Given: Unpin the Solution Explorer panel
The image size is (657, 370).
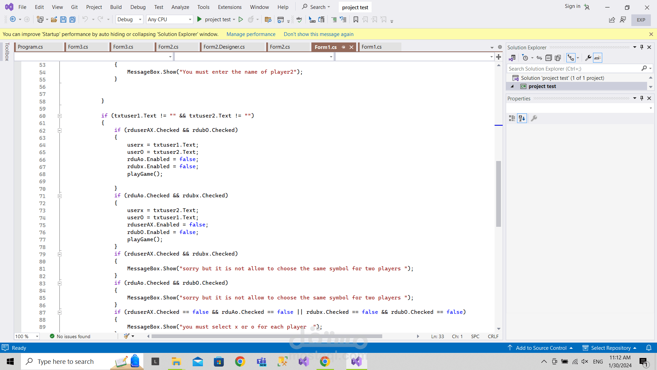Looking at the screenshot, I should pyautogui.click(x=642, y=47).
